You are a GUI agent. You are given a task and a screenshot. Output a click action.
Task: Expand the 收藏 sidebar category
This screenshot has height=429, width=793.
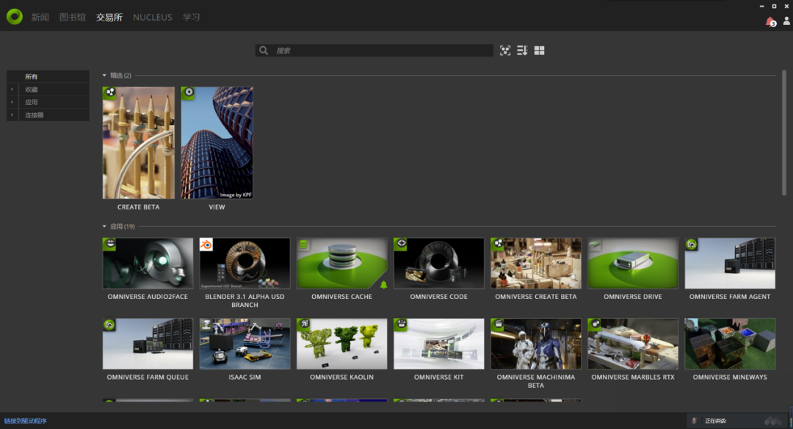click(12, 90)
